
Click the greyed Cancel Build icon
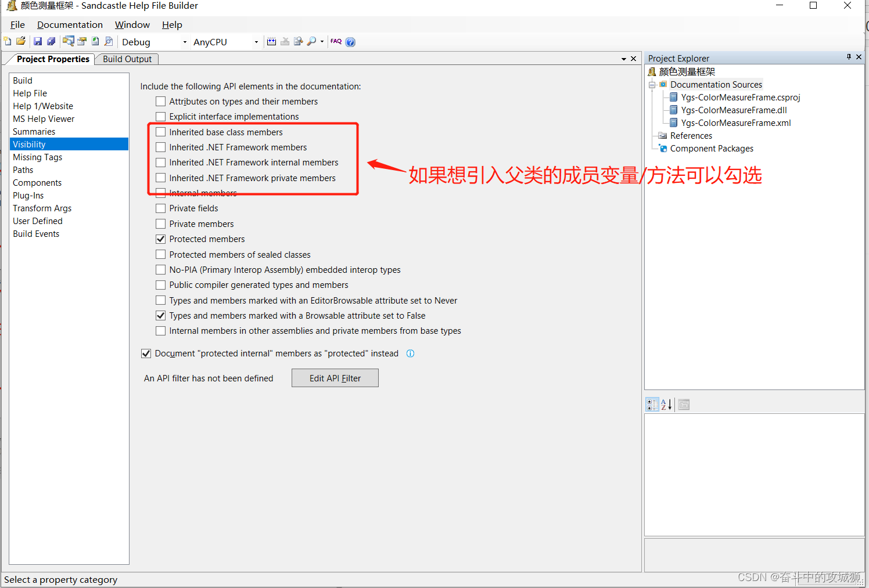[x=285, y=41]
